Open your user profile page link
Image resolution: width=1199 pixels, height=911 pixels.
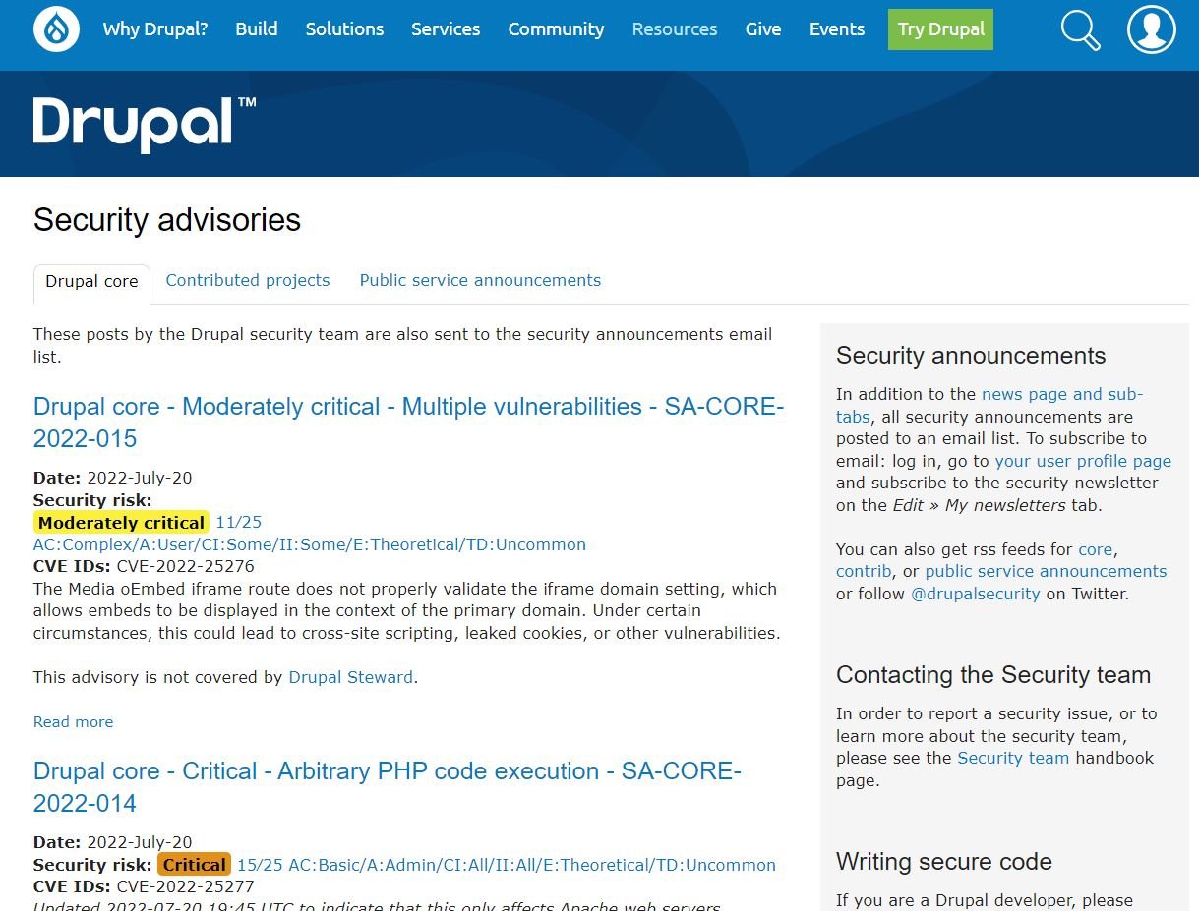click(x=1083, y=461)
